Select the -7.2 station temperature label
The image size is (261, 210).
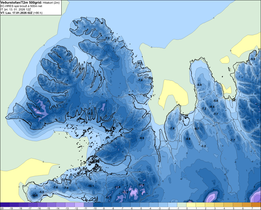pos(204,109)
